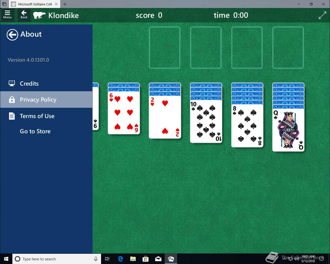The width and height of the screenshot is (330, 264).
Task: Click Solitaire Collection taskbar icon
Action: 171,259
